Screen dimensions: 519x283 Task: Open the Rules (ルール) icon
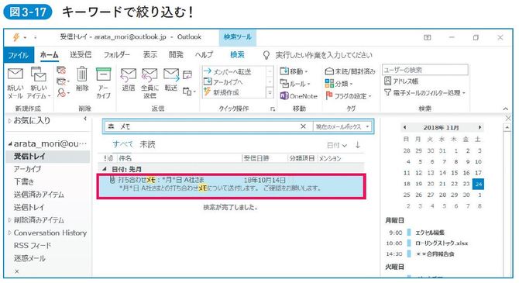pyautogui.click(x=284, y=84)
